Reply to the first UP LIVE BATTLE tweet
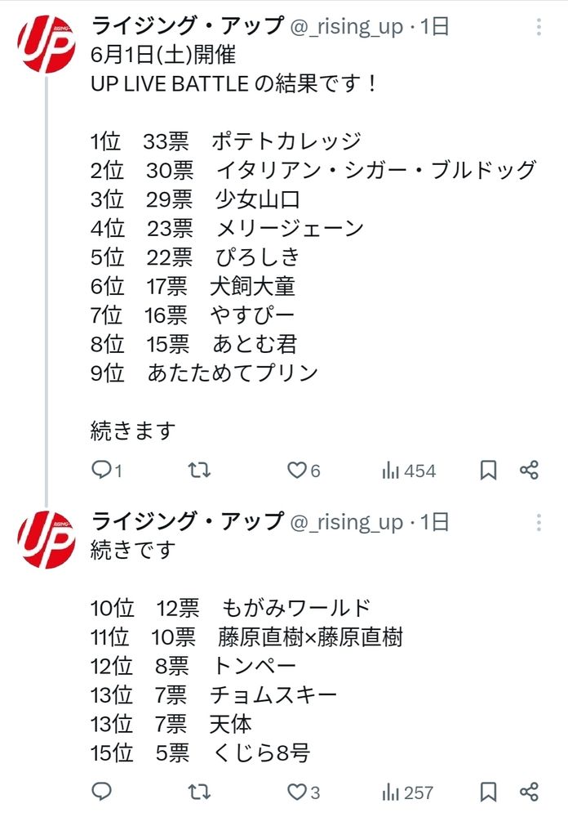The image size is (568, 817). [x=101, y=470]
